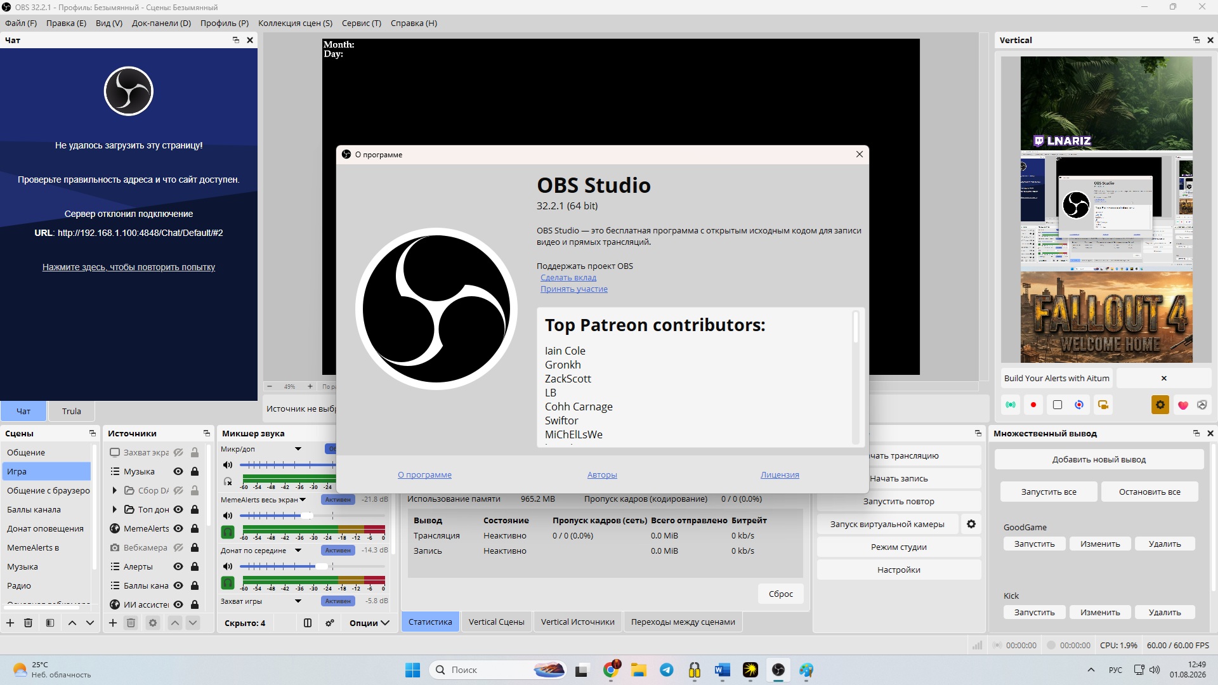Toggle the Aitum empty square checkbox button
Image resolution: width=1218 pixels, height=685 pixels.
point(1058,405)
